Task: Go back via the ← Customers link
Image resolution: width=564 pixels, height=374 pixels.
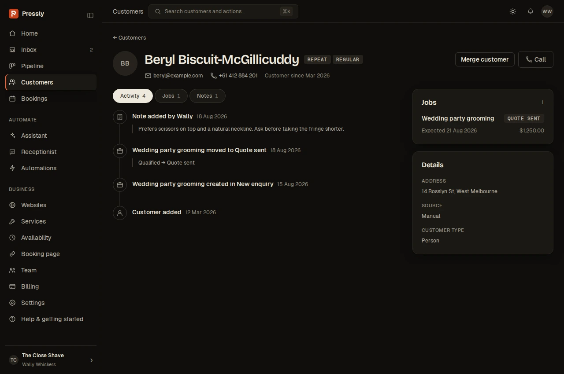Action: (129, 38)
